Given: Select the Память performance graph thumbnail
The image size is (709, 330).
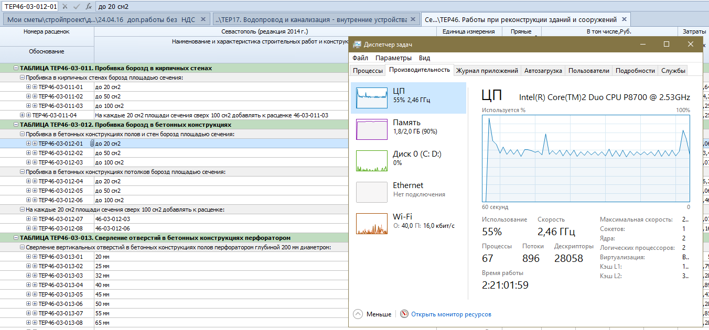Looking at the screenshot, I should click(x=372, y=129).
